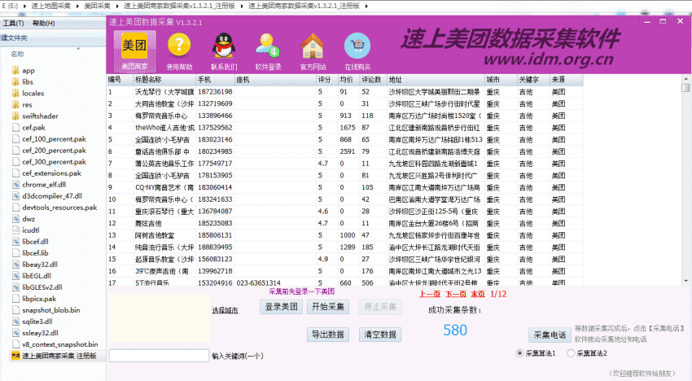Click the 名称 column header in Explorer

[18, 54]
